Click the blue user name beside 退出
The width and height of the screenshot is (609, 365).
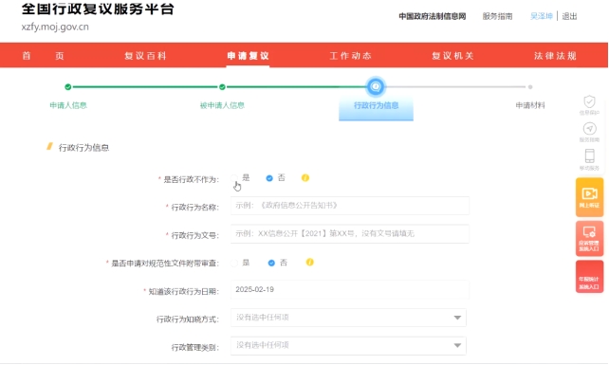pos(542,16)
